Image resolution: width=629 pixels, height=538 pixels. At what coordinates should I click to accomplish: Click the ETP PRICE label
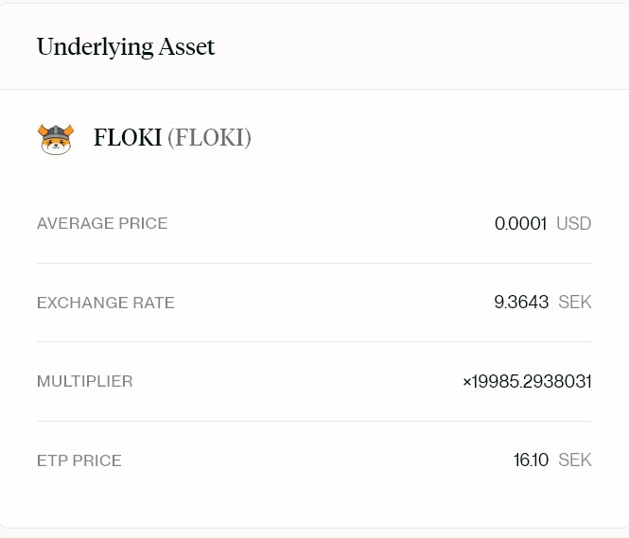(79, 461)
